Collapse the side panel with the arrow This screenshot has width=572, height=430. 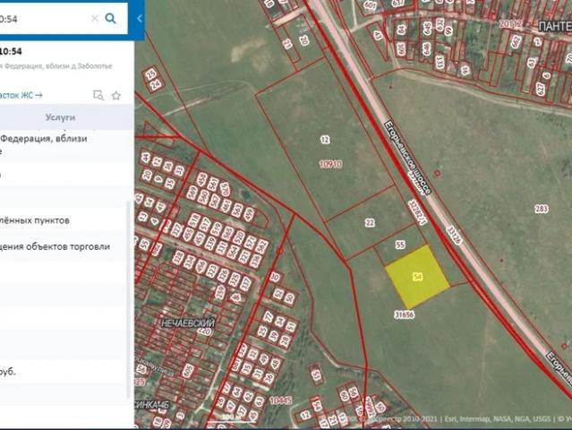point(140,18)
